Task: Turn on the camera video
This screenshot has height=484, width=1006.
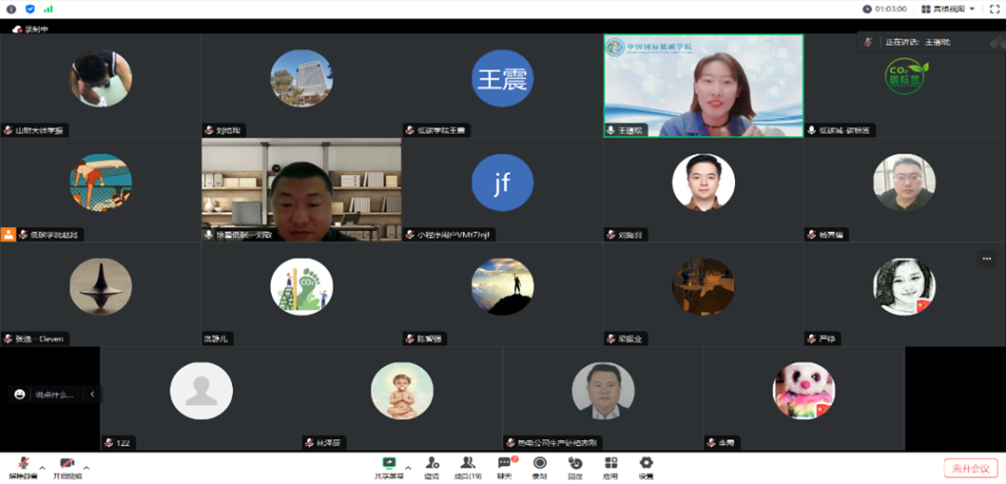Action: click(x=67, y=464)
